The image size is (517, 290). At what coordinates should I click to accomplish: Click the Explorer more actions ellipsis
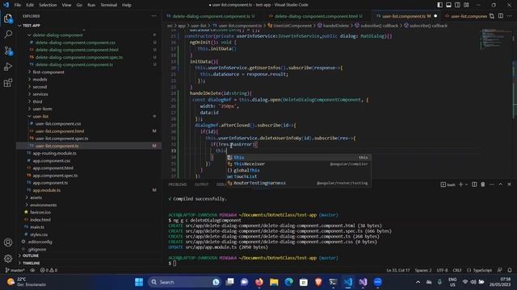click(x=154, y=16)
